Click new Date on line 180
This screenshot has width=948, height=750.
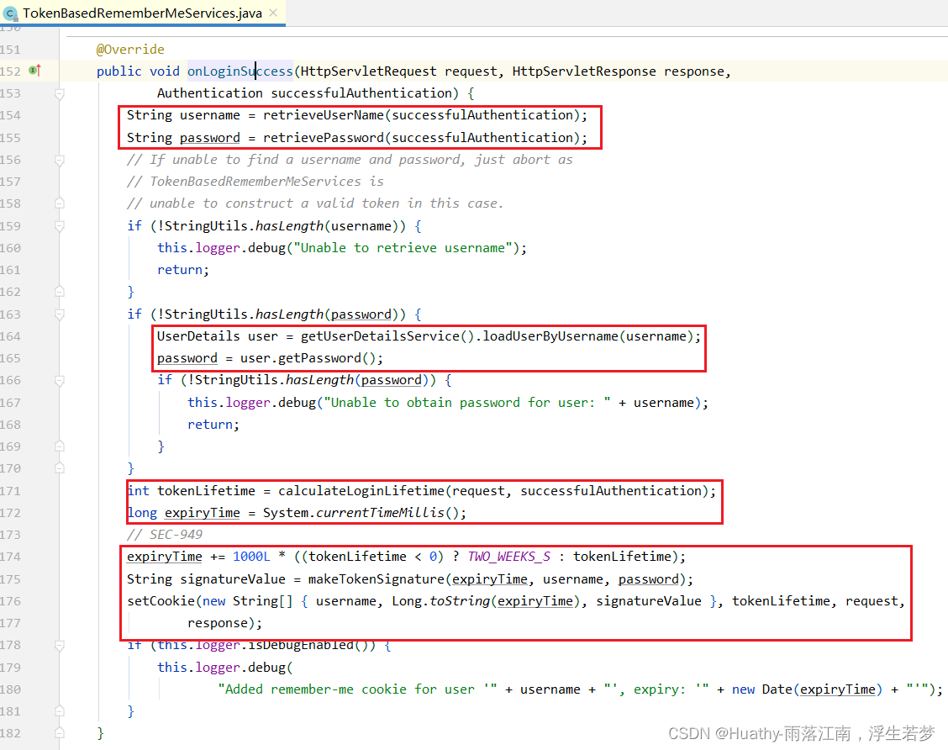(x=761, y=689)
